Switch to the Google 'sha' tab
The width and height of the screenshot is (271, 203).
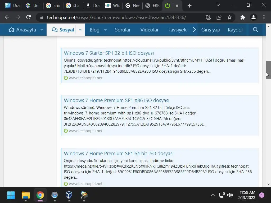[73, 6]
